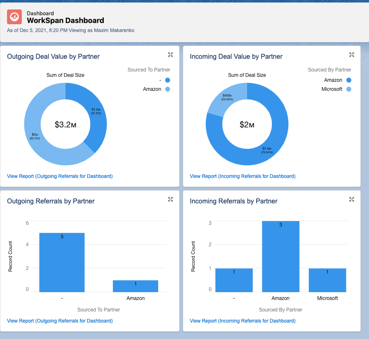369x339 pixels.
Task: Click the Amazon legend dot in Outgoing chart
Action: (168, 89)
